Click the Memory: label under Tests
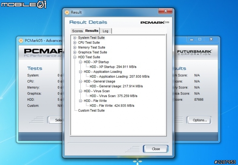238x165 pixels. click(x=33, y=87)
